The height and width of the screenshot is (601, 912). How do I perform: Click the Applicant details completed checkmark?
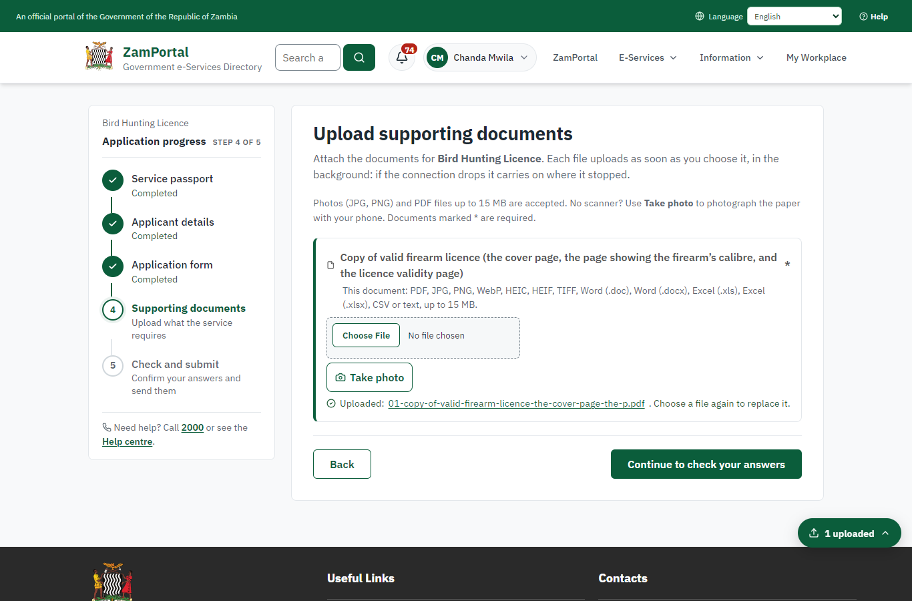coord(113,224)
